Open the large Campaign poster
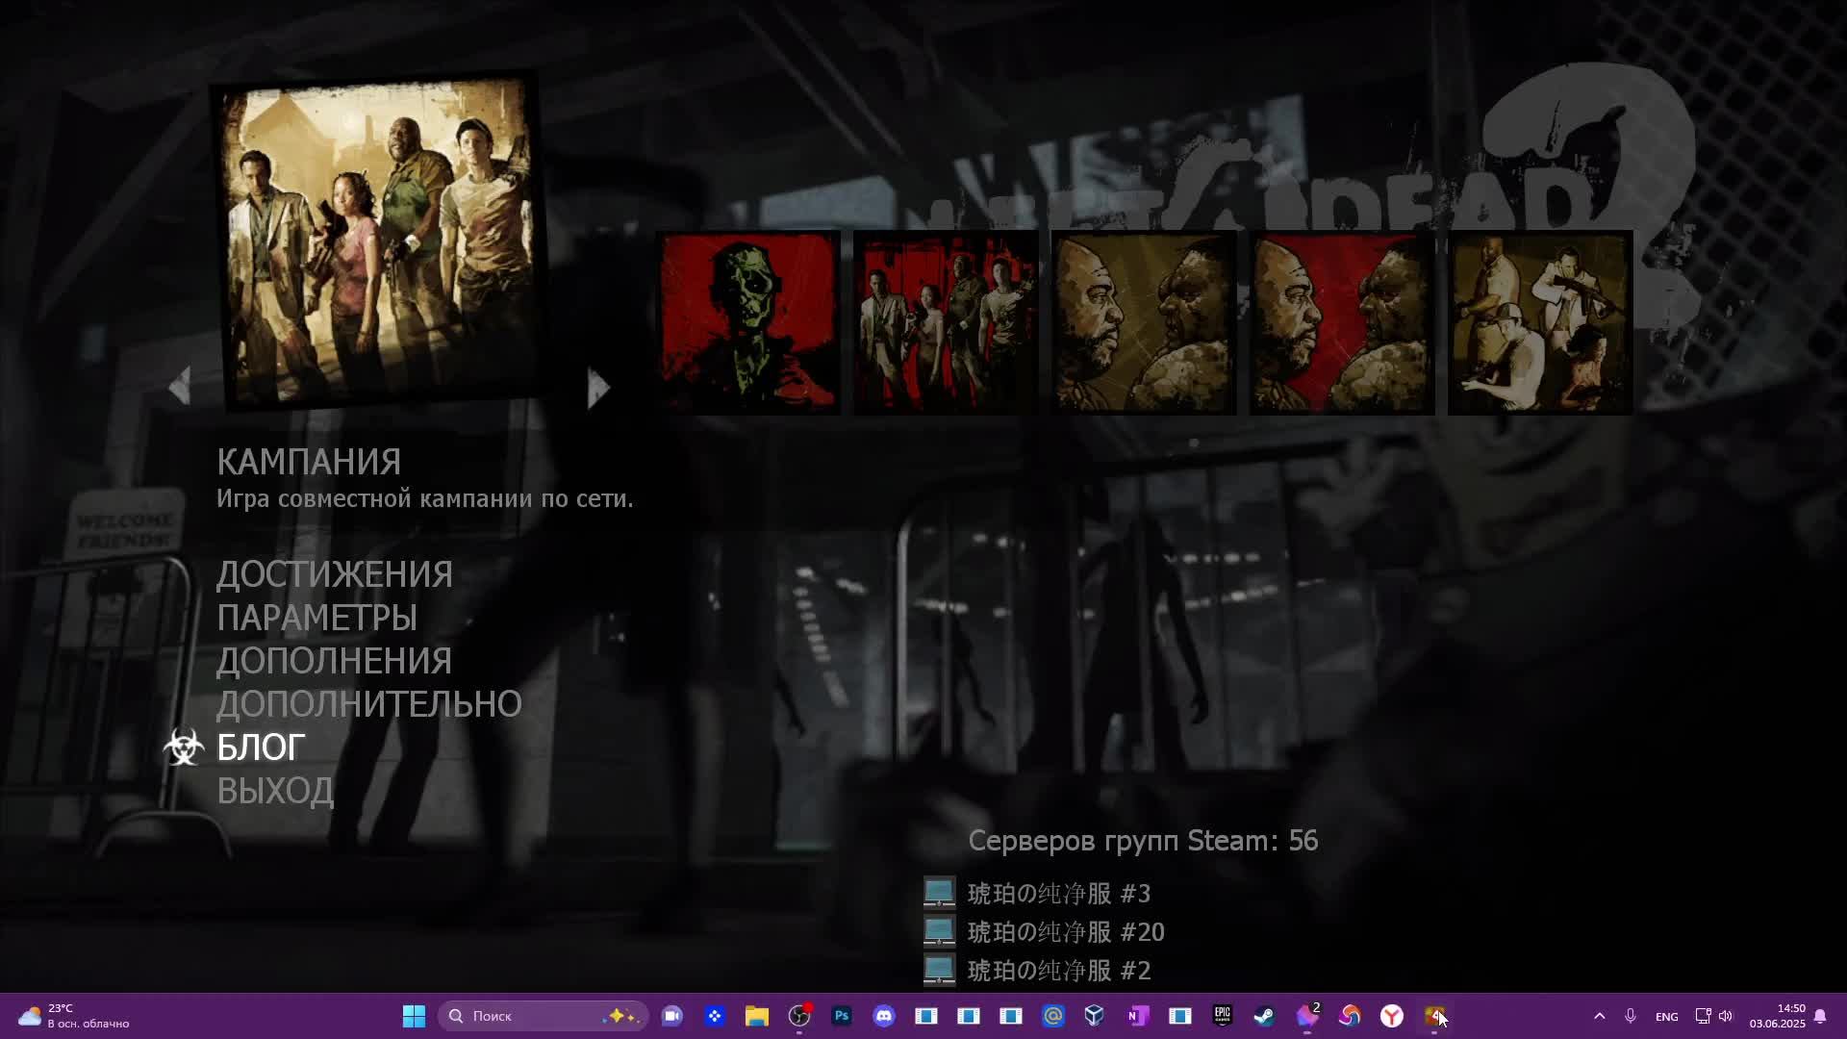 click(x=380, y=242)
